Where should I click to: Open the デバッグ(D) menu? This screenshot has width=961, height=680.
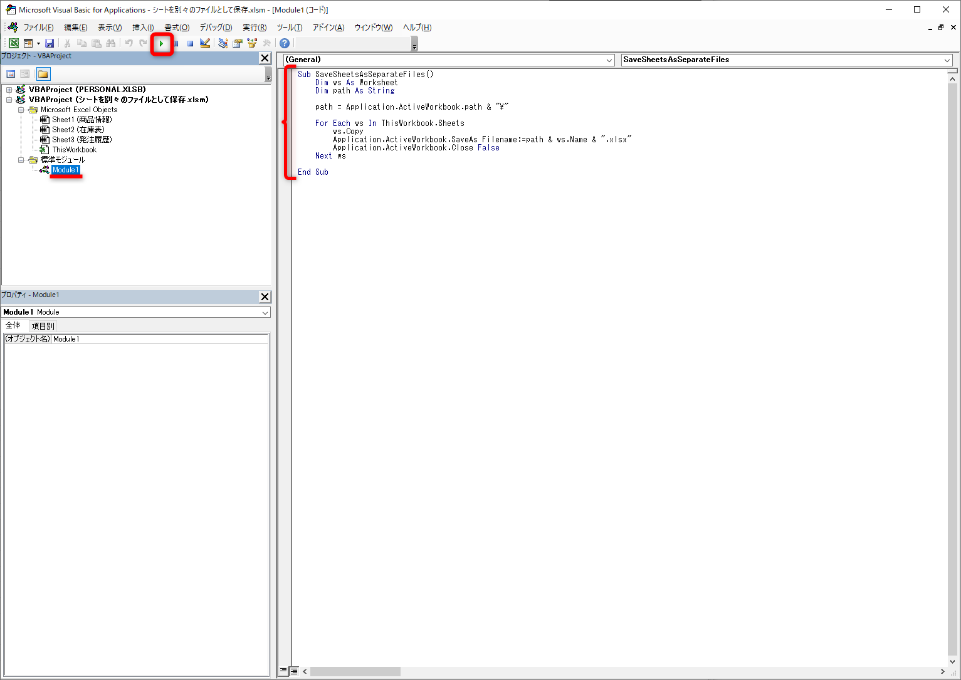(216, 28)
